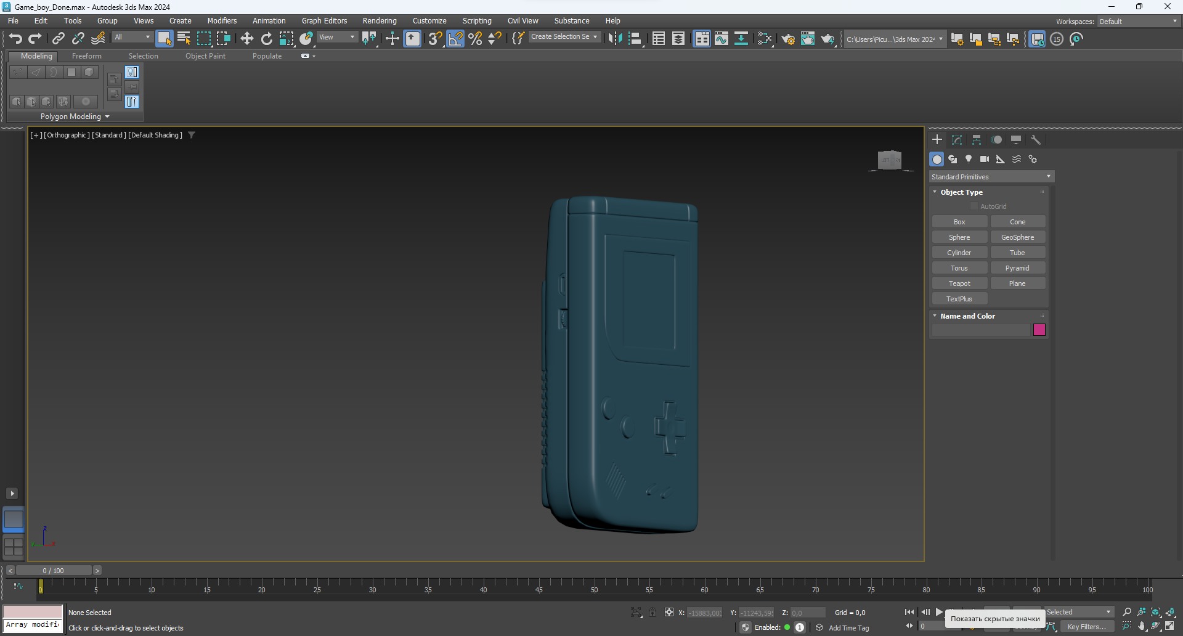1183x636 pixels.
Task: Collapse the Name and Color rollout
Action: coord(967,316)
